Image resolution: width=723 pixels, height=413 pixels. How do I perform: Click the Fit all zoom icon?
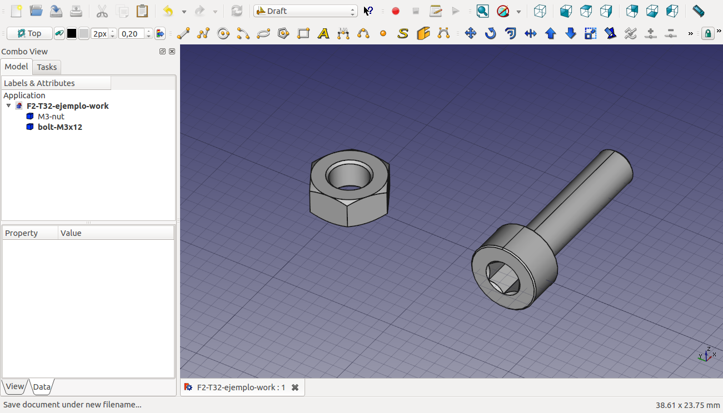point(482,11)
